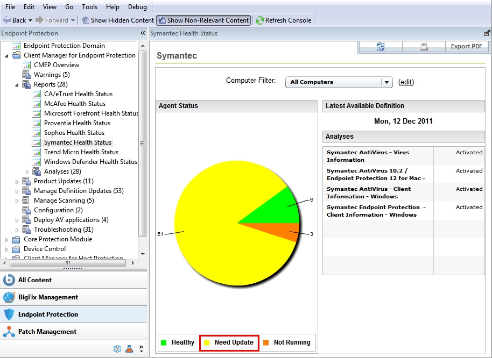Open the atom-shaped domain icon at bottom
This screenshot has width=492, height=358.
coord(117,349)
